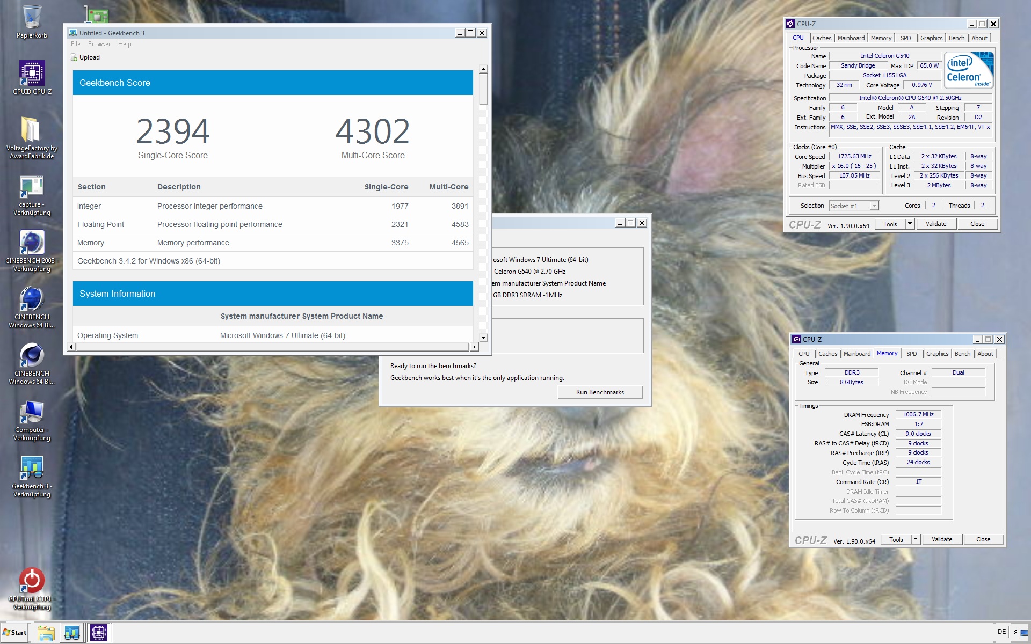Viewport: 1031px width, 644px height.
Task: Click Close button in bottom CPU-Z
Action: (983, 539)
